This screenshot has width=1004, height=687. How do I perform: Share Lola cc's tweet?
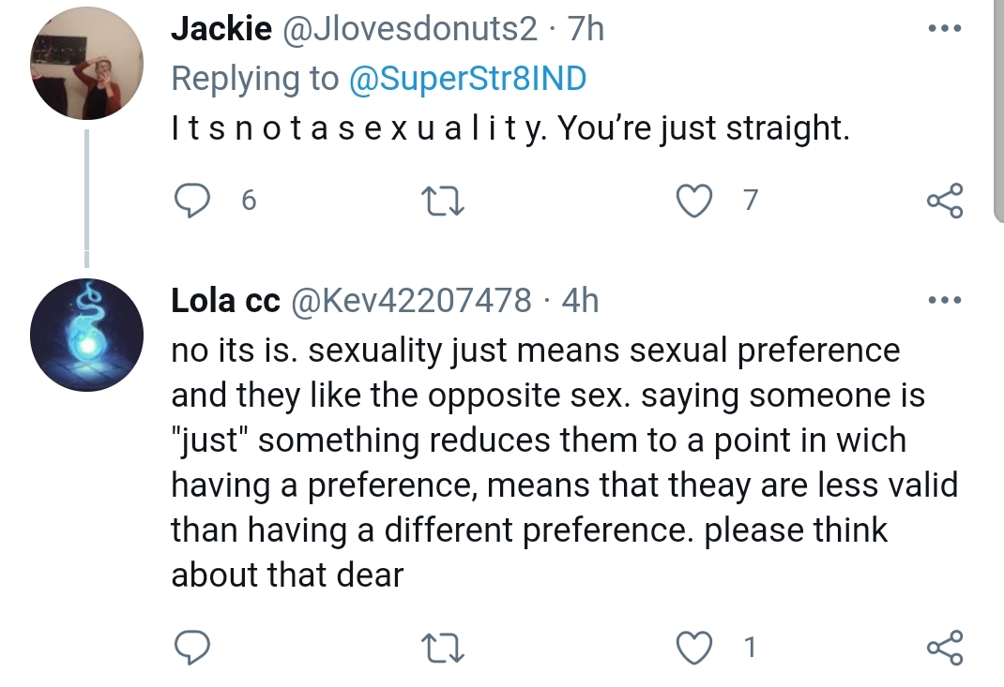[945, 648]
